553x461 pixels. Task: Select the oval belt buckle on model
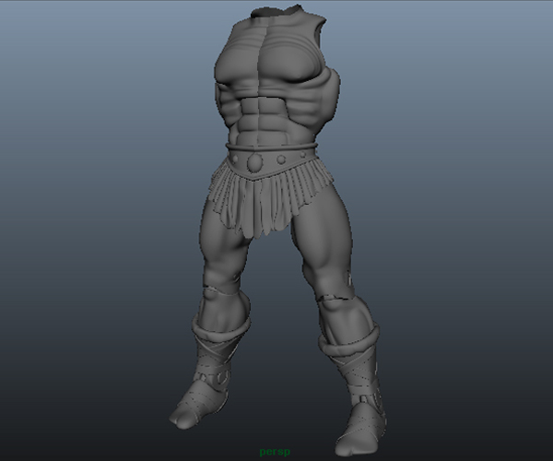tap(254, 161)
